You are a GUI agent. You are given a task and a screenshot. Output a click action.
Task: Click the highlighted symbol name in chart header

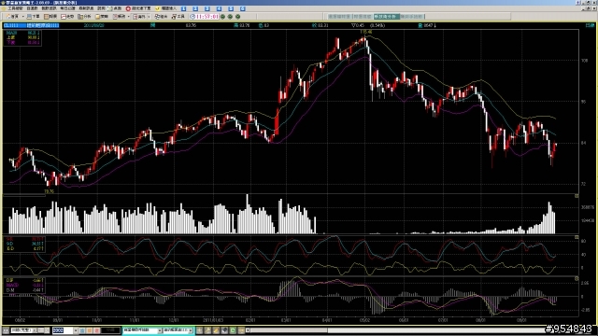[x=43, y=25]
